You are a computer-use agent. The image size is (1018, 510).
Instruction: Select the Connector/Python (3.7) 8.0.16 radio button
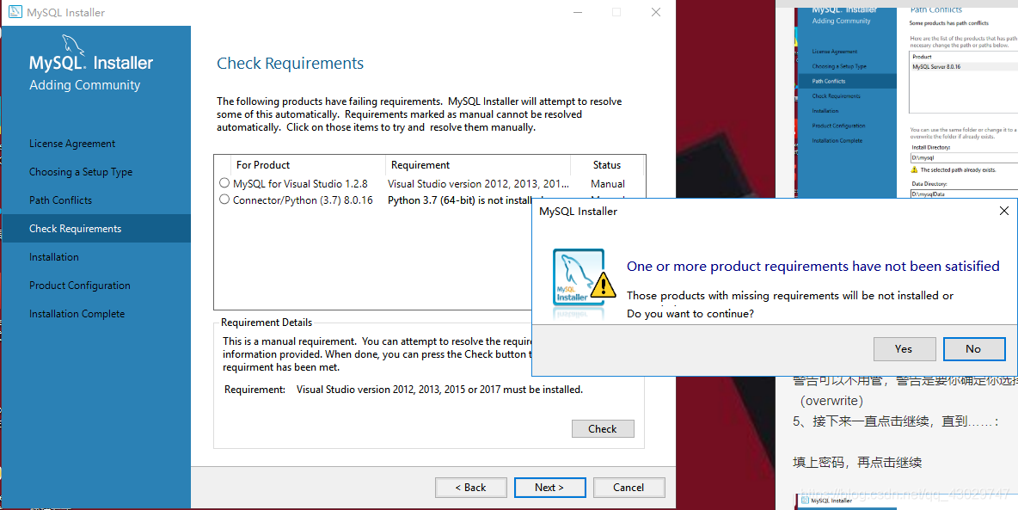224,199
